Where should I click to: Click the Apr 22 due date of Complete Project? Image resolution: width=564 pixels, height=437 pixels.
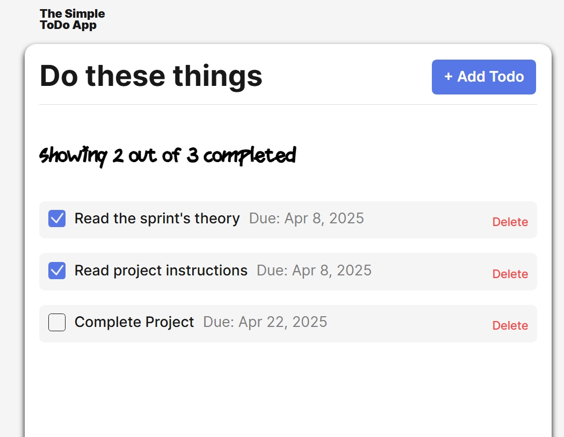coord(265,322)
